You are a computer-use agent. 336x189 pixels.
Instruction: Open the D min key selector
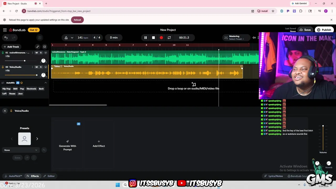tap(114, 38)
